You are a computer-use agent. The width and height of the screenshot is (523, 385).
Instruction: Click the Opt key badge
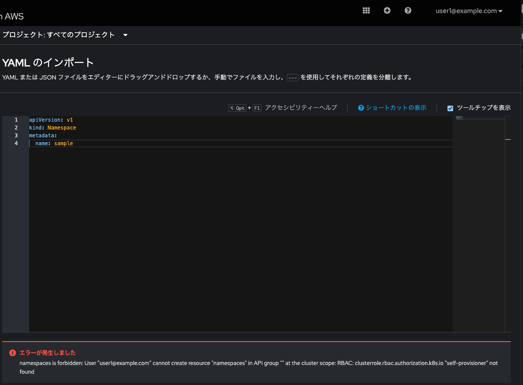pyautogui.click(x=237, y=108)
